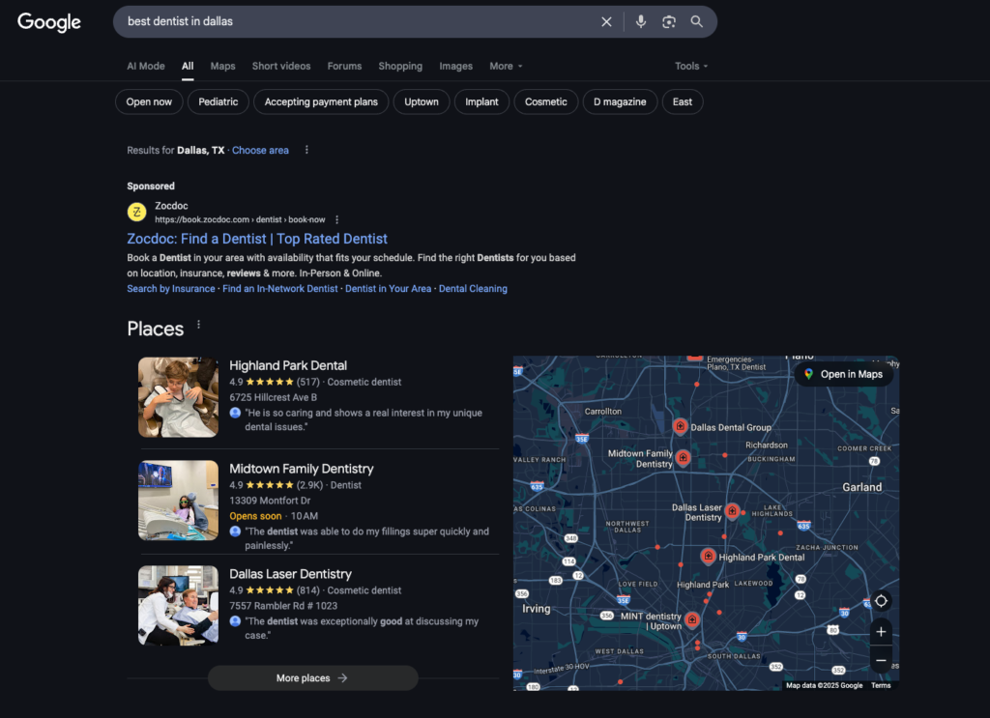The height and width of the screenshot is (718, 990).
Task: Select the East filter chip
Action: (683, 101)
